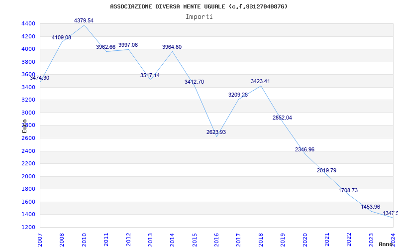Click the 2007 x-axis year label
Image resolution: width=398 pixels, height=249 pixels.
(40, 240)
